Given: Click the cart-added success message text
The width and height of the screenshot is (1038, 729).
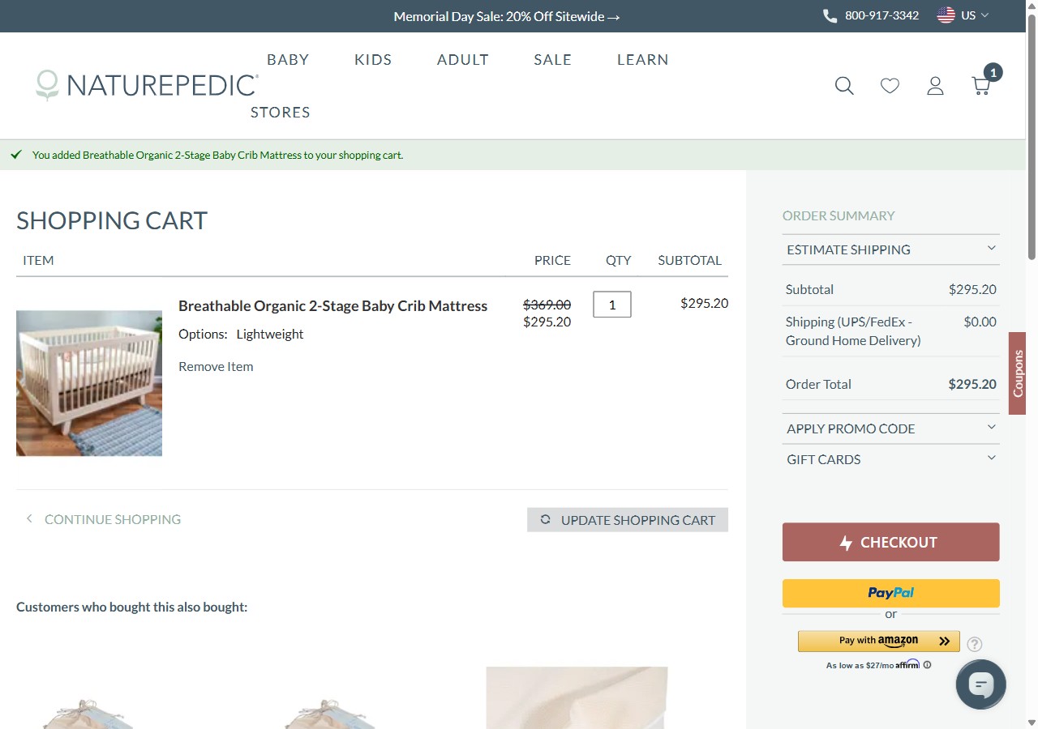Looking at the screenshot, I should (x=217, y=155).
